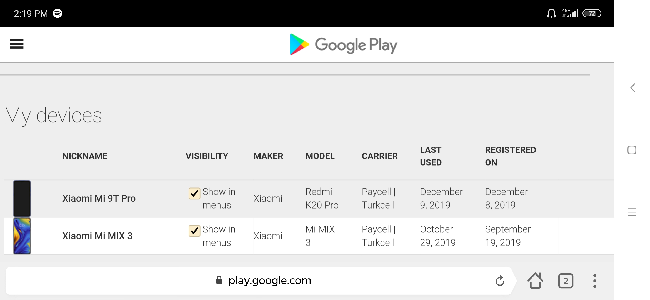Click the Google Play logo

tap(343, 44)
